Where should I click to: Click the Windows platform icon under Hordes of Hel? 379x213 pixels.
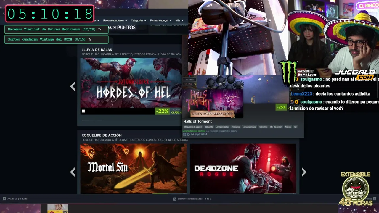[83, 111]
